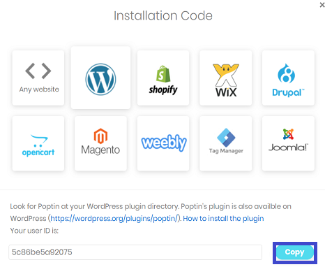Select the Google Tag Manager card
This screenshot has height=267, width=325.
point(226,143)
